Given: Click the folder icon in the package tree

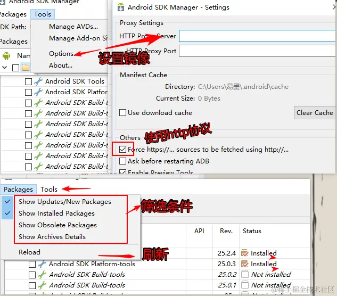Looking at the screenshot, I should coord(26,68).
